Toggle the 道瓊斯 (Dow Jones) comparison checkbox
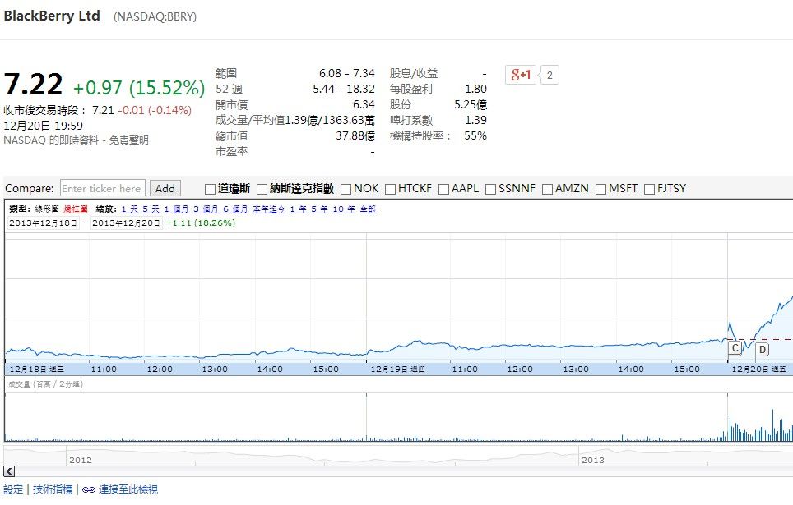 210,189
